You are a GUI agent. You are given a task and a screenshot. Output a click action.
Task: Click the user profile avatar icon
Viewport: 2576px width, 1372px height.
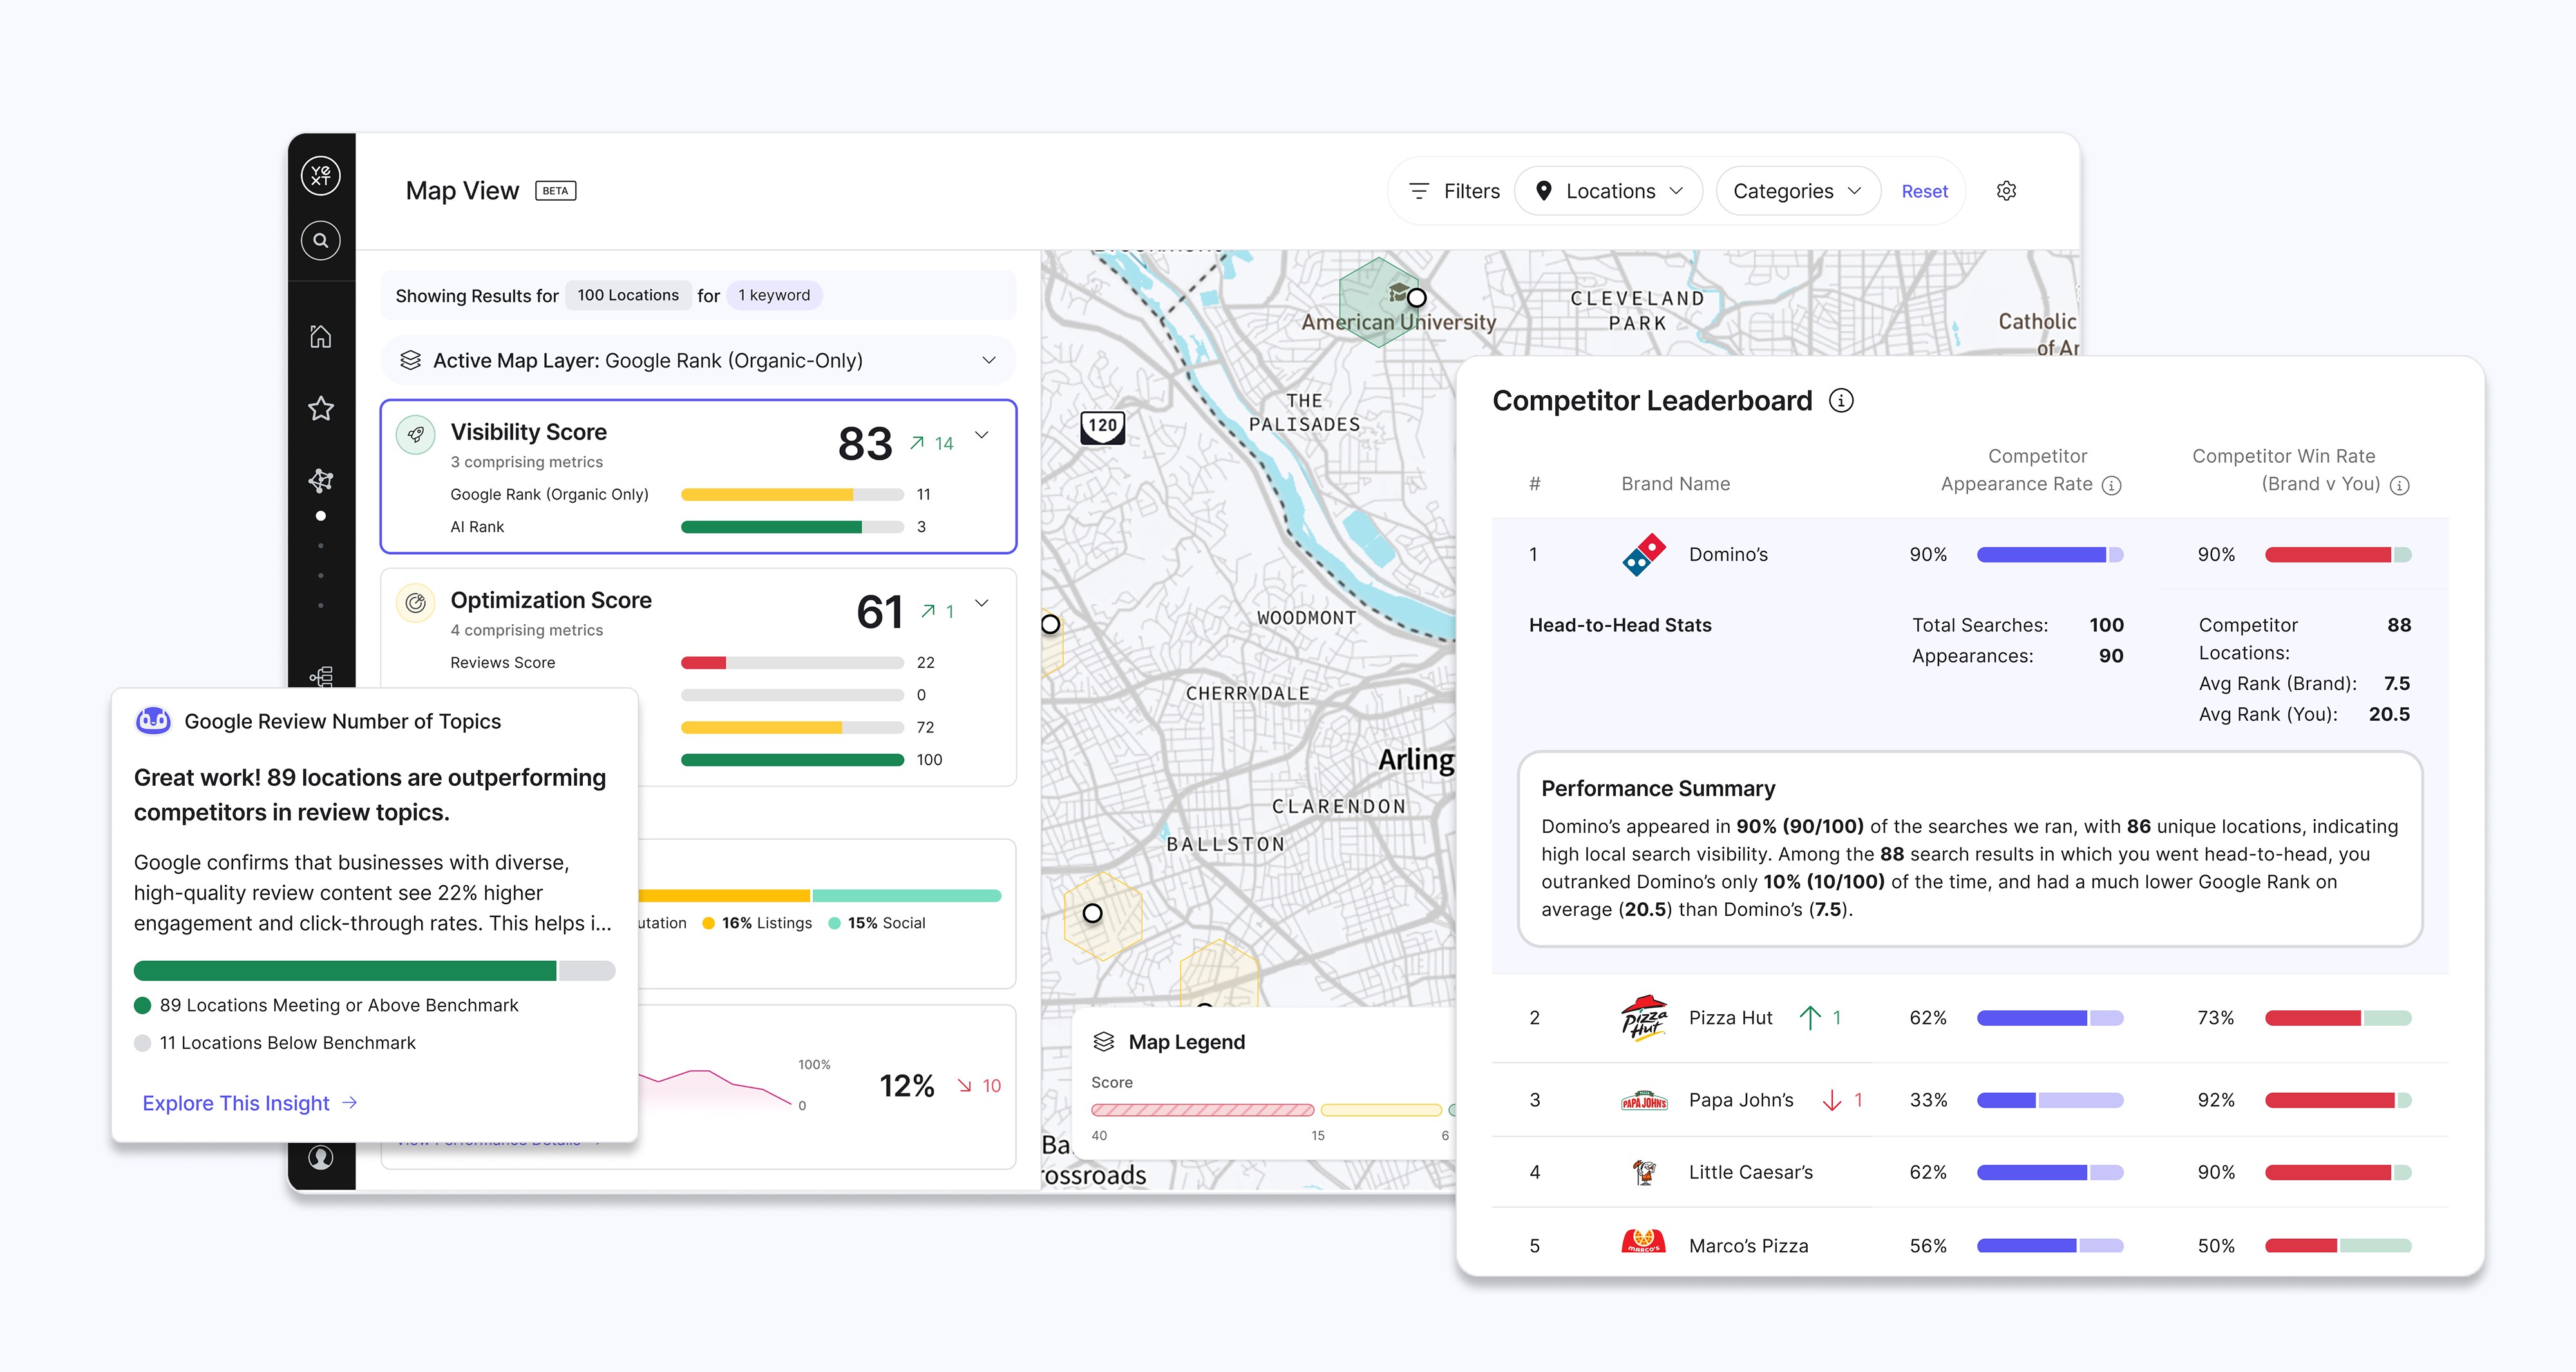320,1157
